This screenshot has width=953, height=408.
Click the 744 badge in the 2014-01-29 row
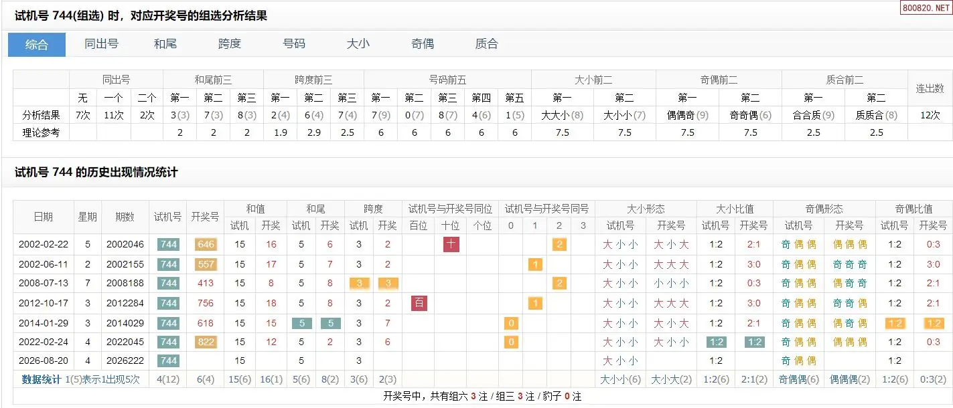click(168, 323)
